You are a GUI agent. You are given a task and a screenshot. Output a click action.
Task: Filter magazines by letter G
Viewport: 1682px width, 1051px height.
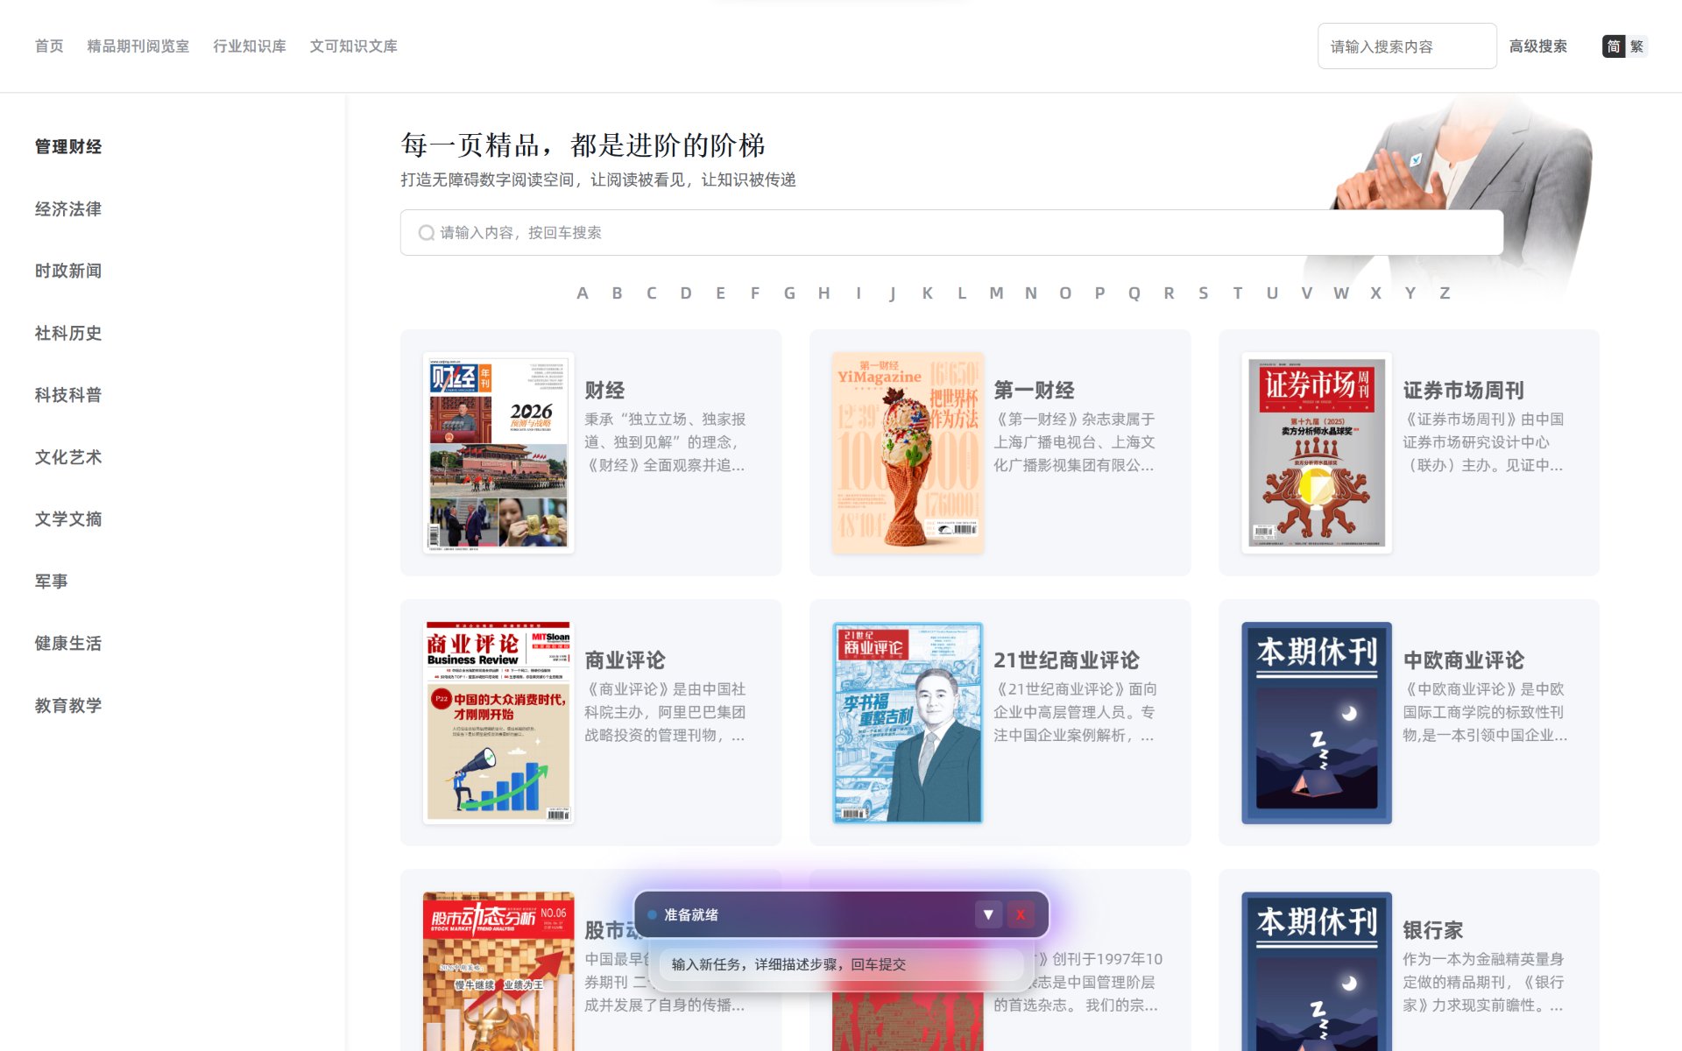pyautogui.click(x=789, y=293)
